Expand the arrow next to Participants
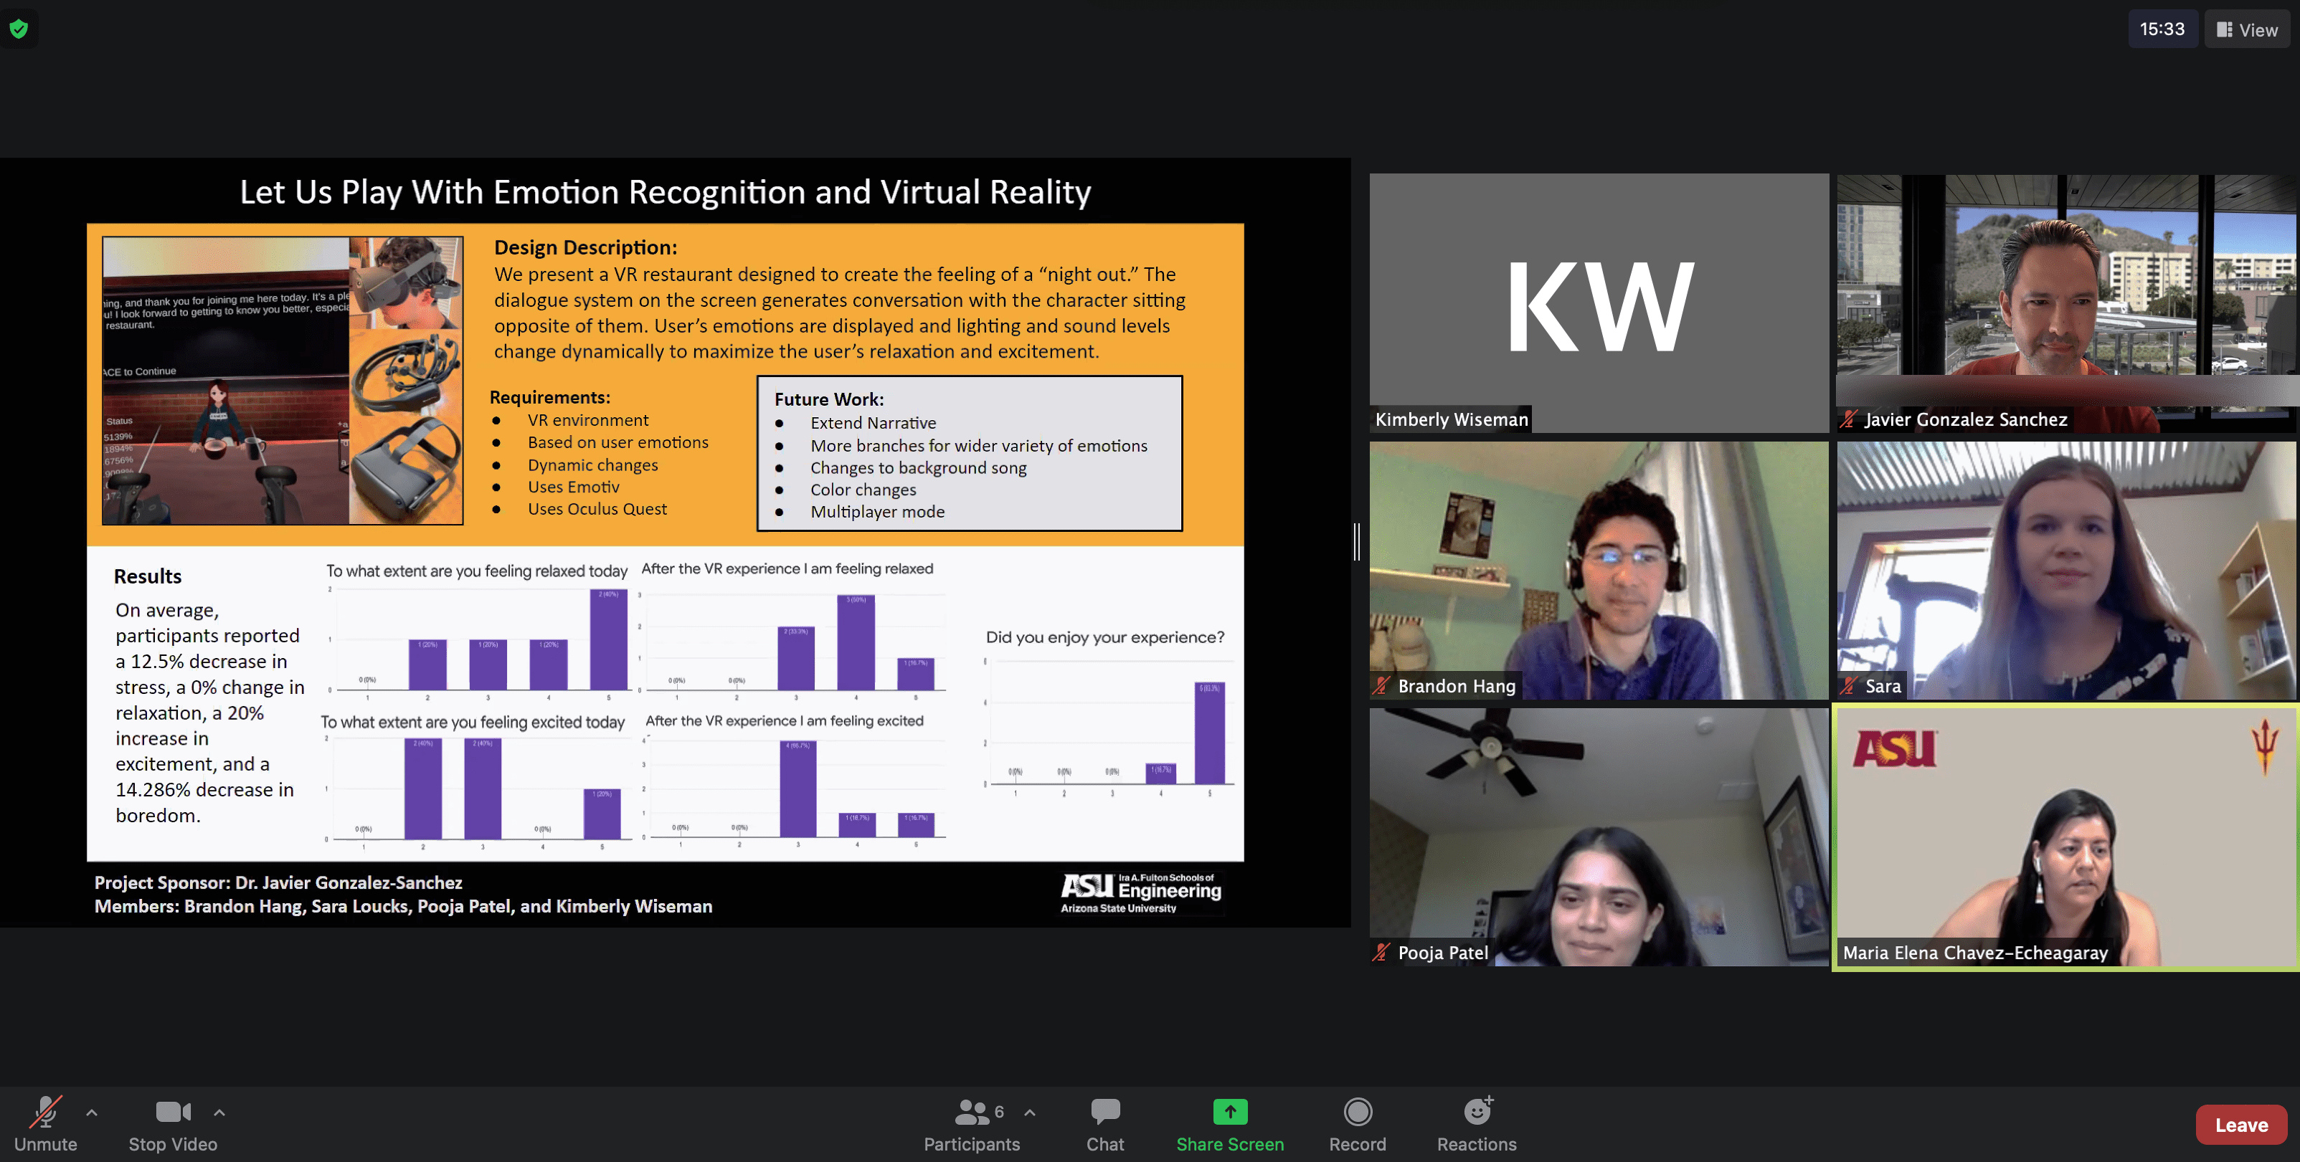2300x1162 pixels. (1029, 1112)
